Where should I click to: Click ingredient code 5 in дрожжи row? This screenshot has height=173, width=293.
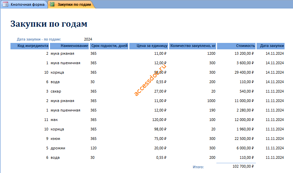coord(47,148)
